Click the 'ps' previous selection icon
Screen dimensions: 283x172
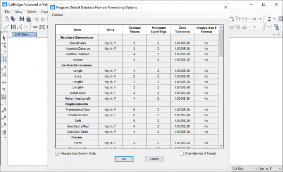pyautogui.click(x=4, y=118)
